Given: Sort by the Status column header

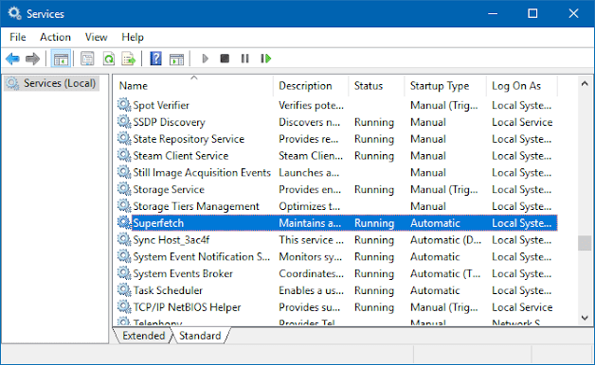Looking at the screenshot, I should click(x=376, y=86).
